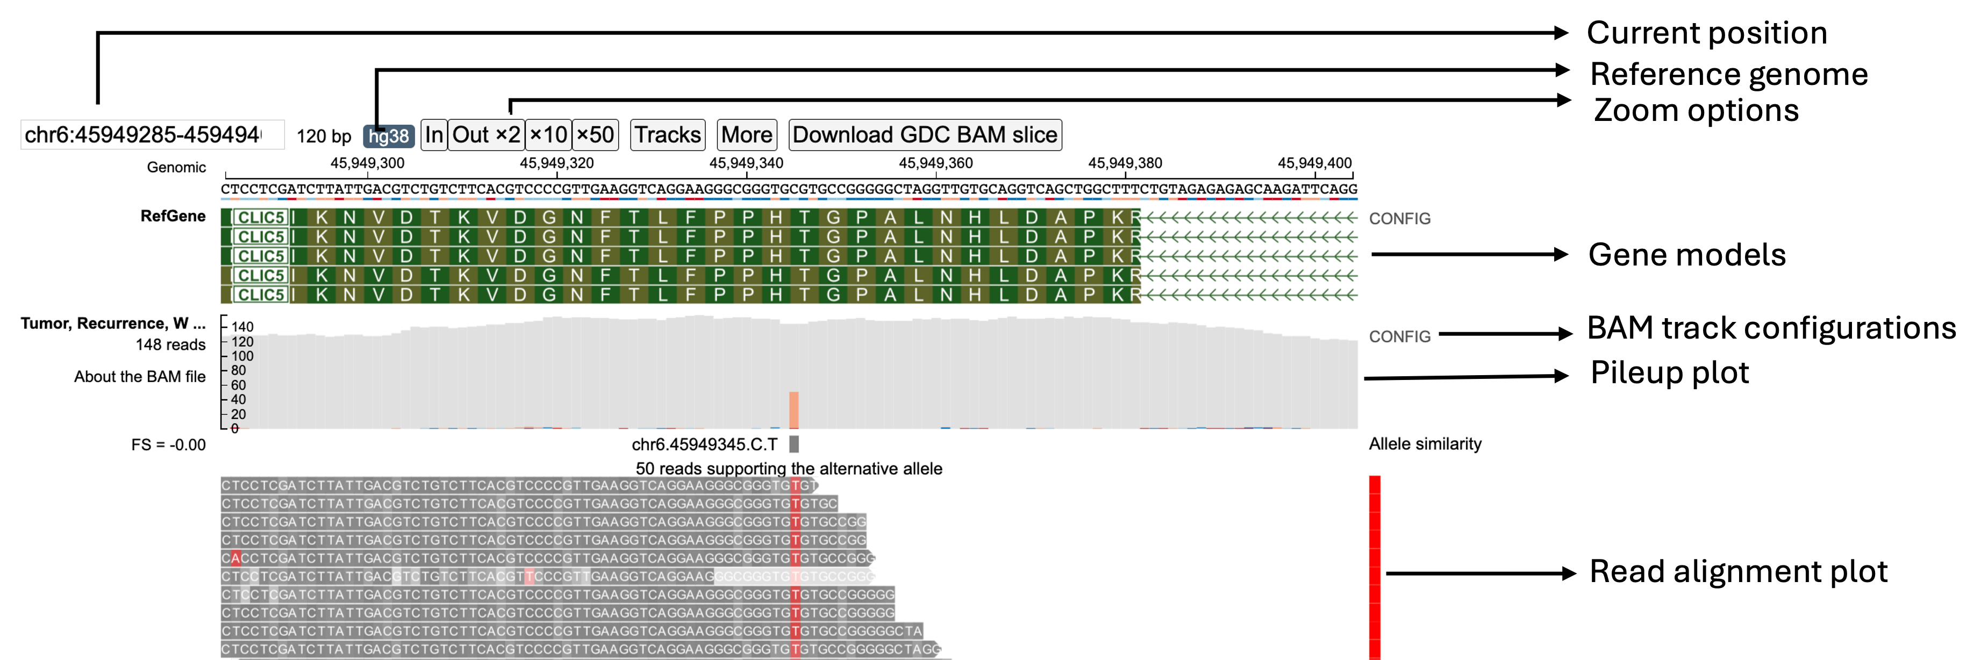Zoom out with Out ×2 button
The height and width of the screenshot is (660, 1981).
[x=486, y=135]
